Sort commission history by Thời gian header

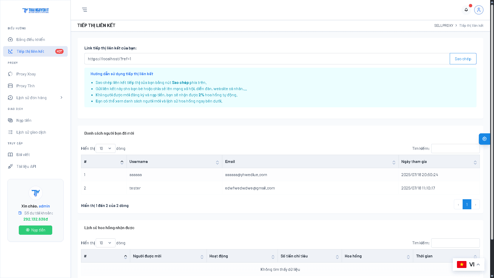[446, 256]
